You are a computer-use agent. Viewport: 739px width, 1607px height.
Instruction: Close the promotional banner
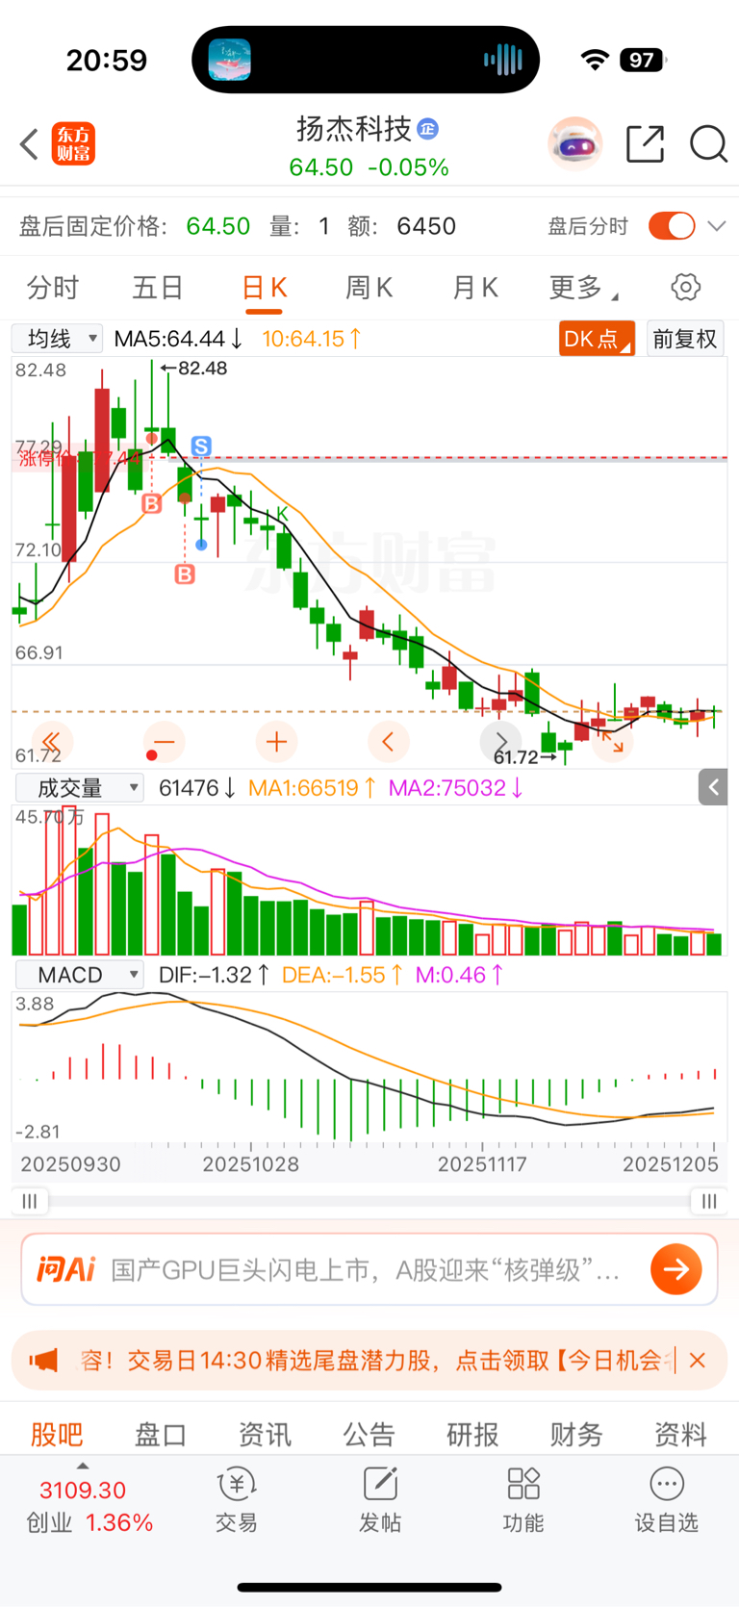[698, 1360]
